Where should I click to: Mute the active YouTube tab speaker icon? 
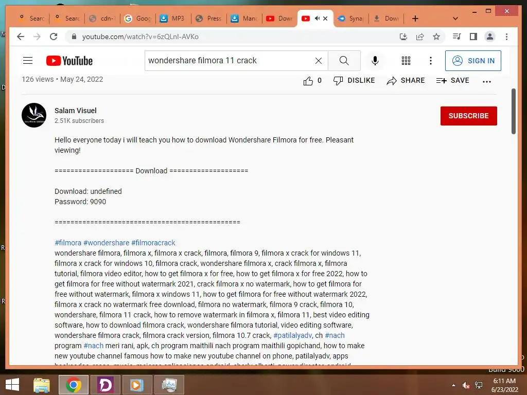click(x=317, y=19)
